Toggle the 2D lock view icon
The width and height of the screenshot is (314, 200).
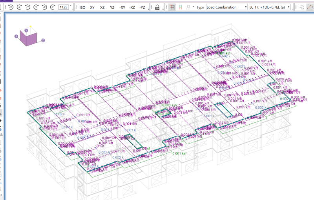click(x=157, y=7)
